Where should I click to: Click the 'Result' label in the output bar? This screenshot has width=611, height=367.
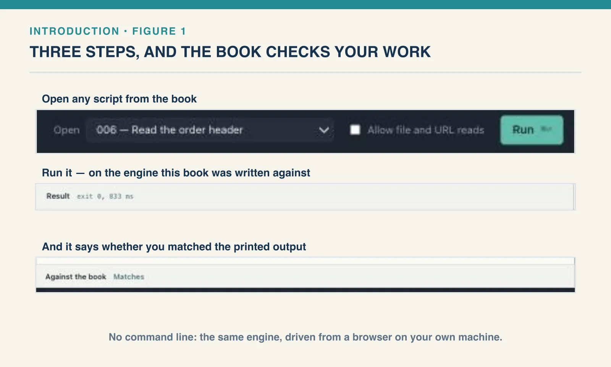[58, 196]
